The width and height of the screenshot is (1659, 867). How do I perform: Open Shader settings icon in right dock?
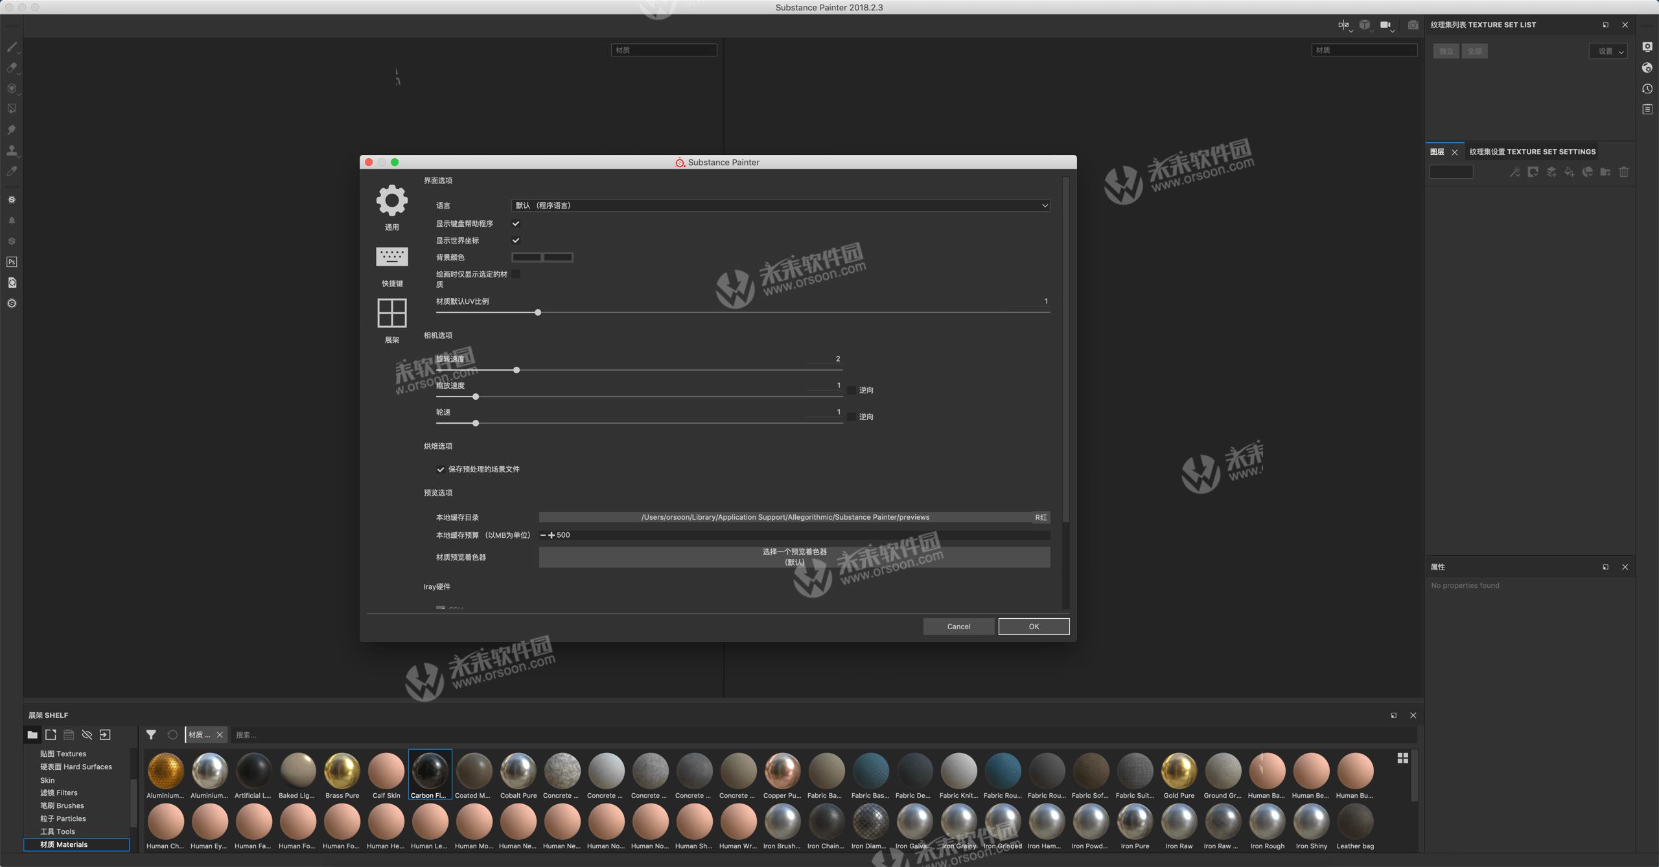tap(1647, 67)
